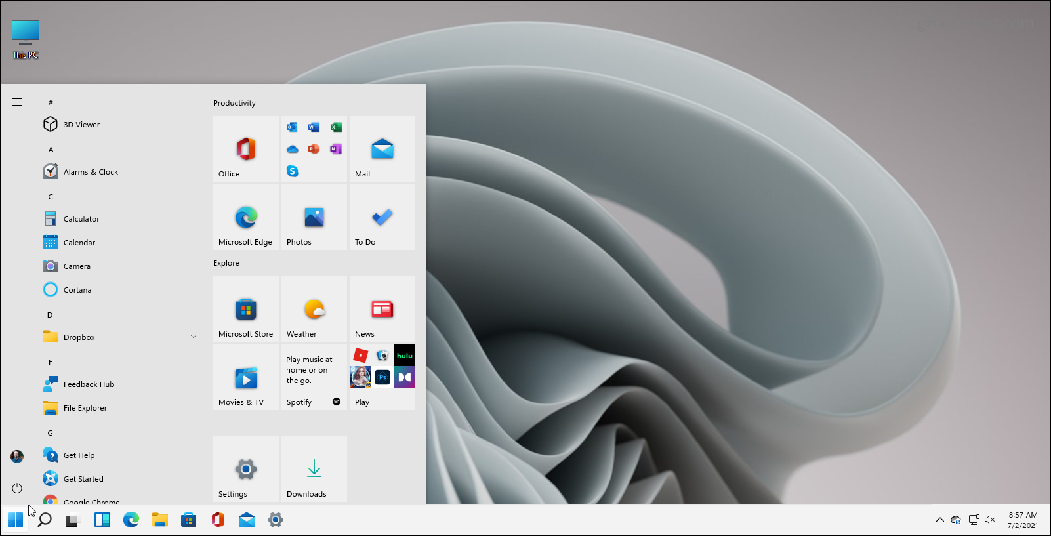Open 3D Viewer from the app list

click(120, 125)
